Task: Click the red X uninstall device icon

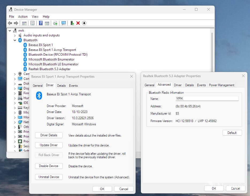Action: click(x=78, y=23)
